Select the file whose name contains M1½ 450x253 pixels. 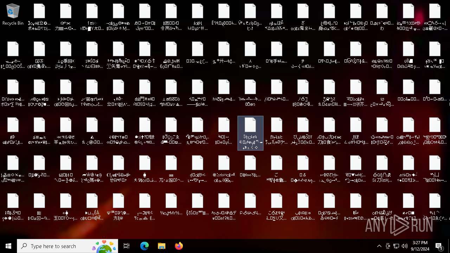(171, 205)
